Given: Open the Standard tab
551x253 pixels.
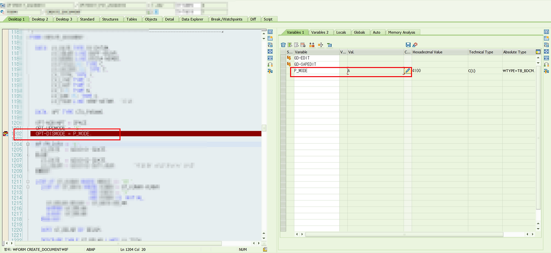Looking at the screenshot, I should (x=87, y=19).
